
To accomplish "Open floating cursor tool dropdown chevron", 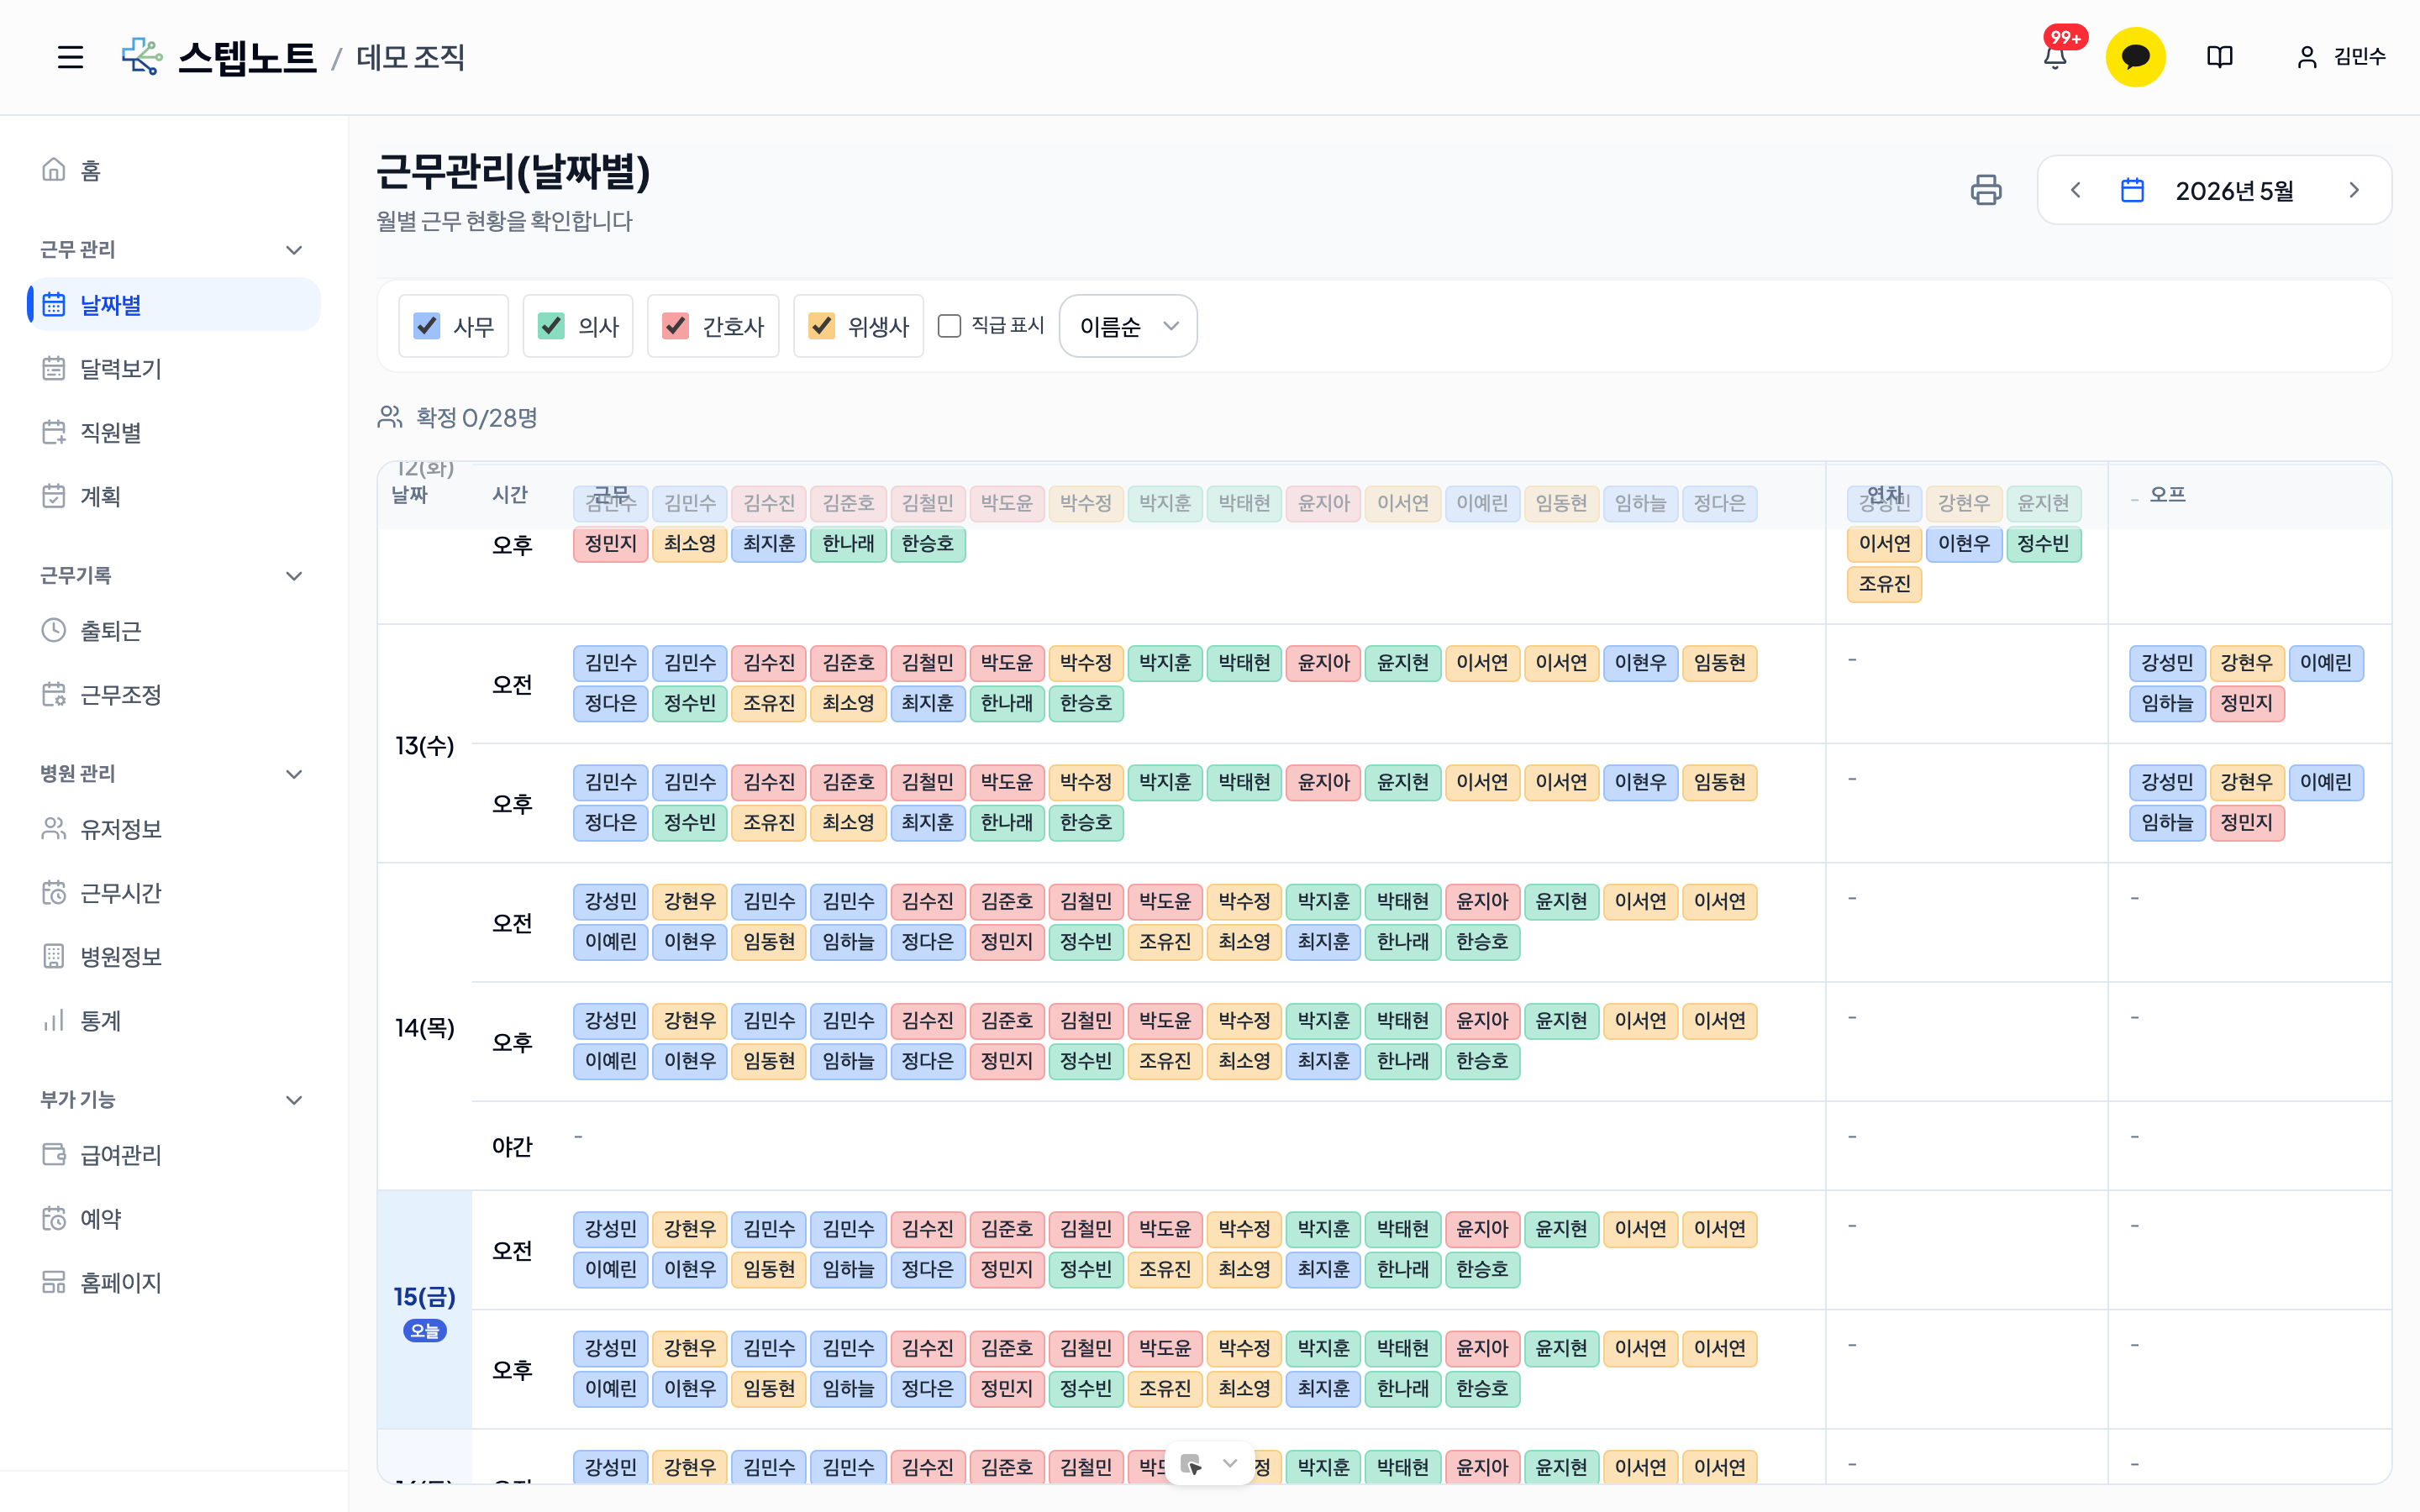I will point(1231,1463).
